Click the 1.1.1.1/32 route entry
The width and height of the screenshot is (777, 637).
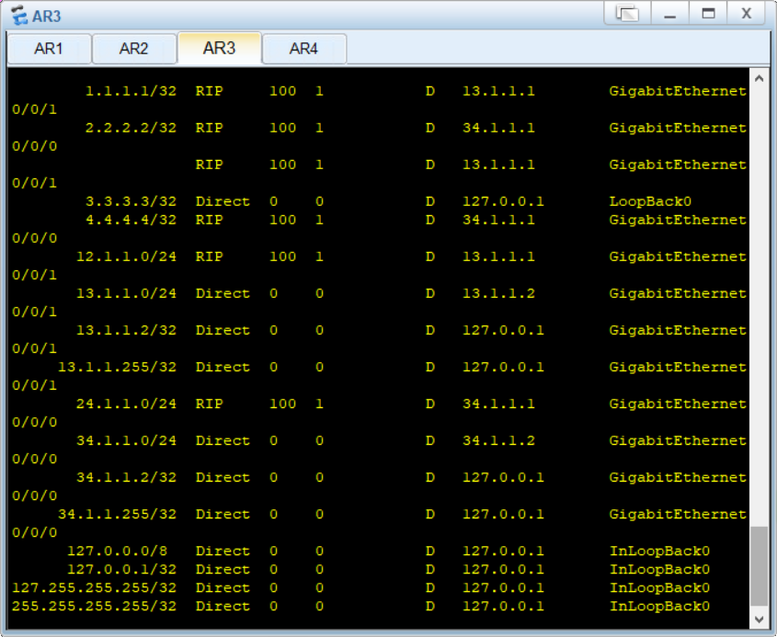[131, 91]
